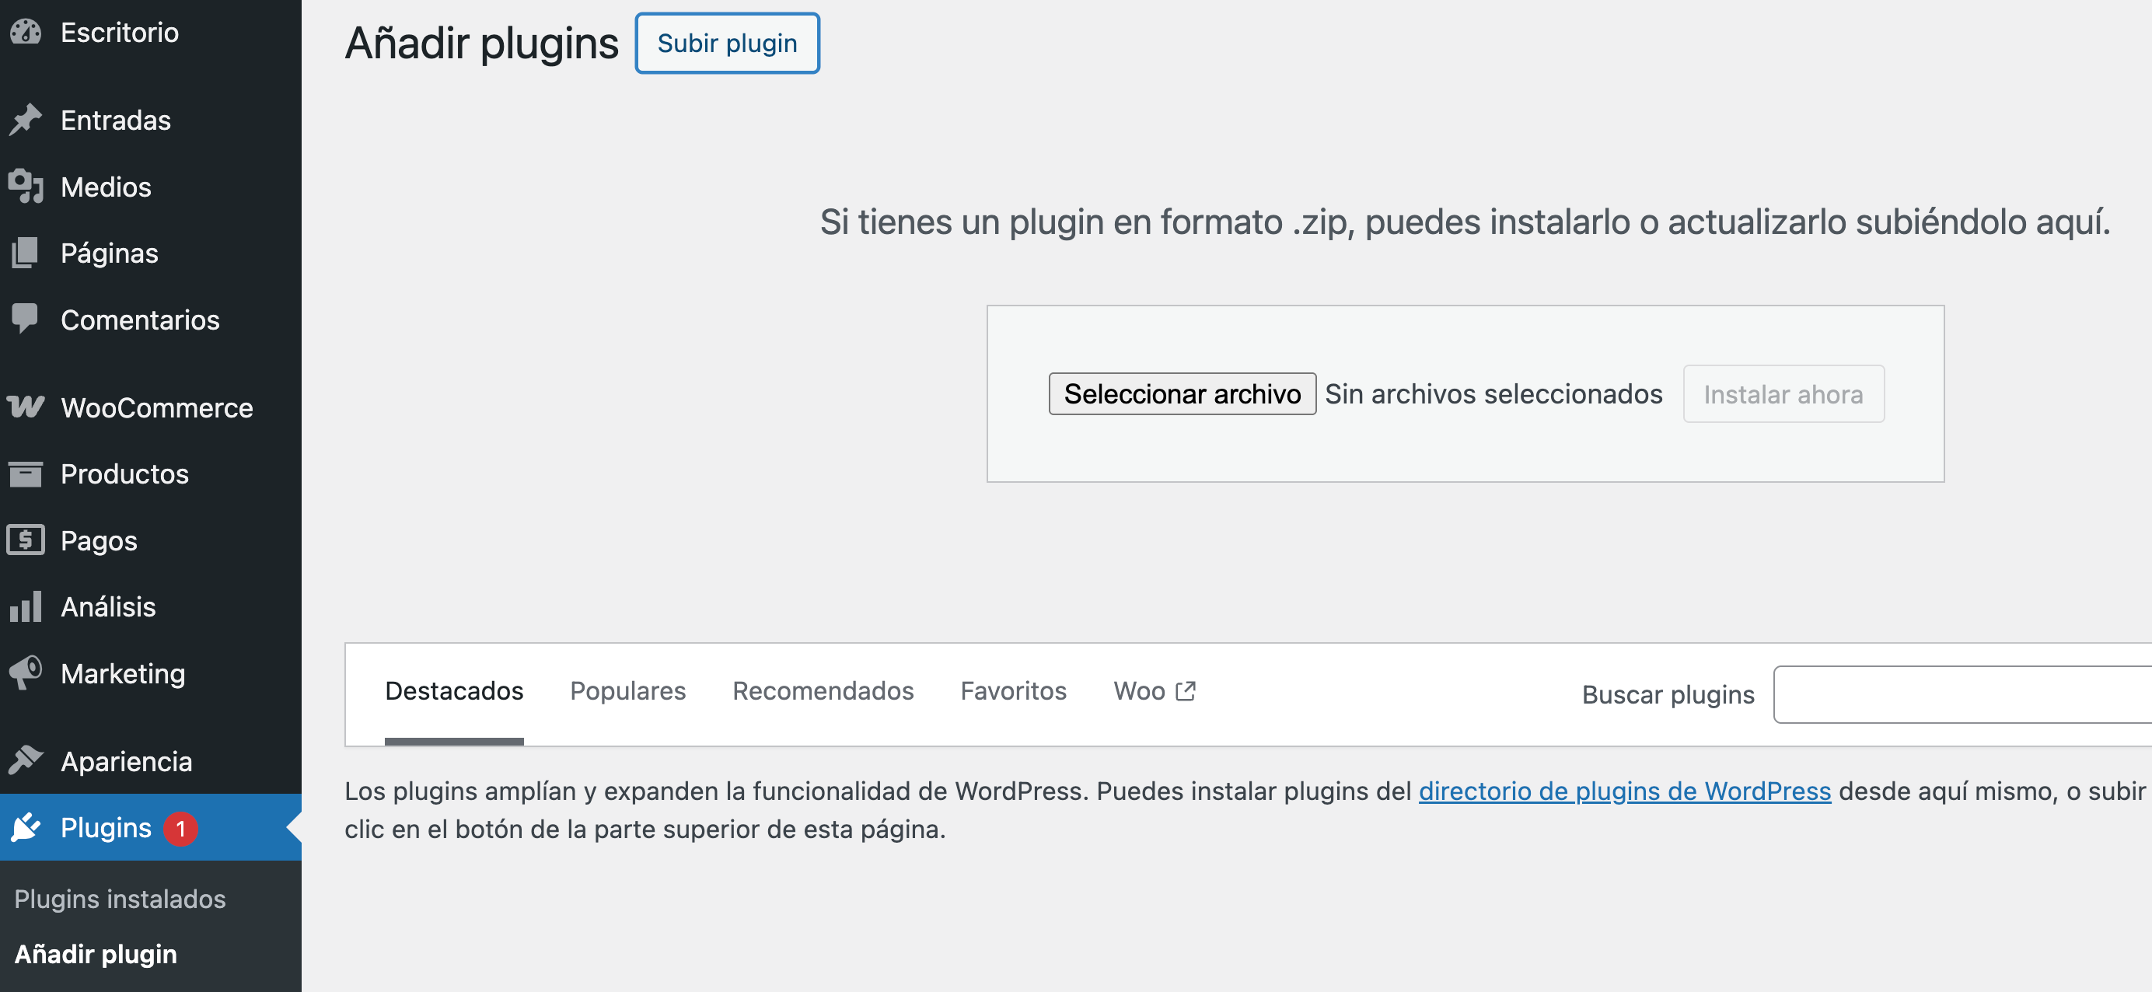Click the WooCommerce W logo icon

click(x=26, y=407)
